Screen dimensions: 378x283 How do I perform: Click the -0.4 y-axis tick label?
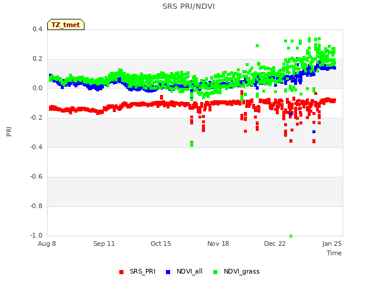36,147
